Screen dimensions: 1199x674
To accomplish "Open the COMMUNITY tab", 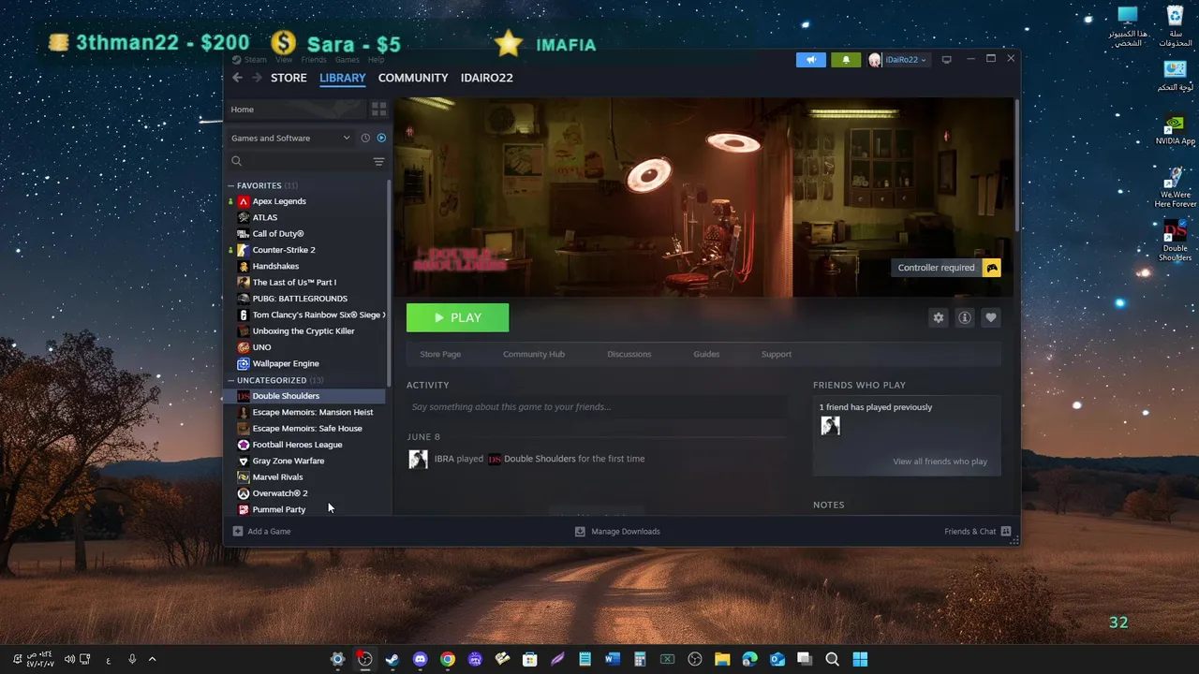I will (413, 78).
